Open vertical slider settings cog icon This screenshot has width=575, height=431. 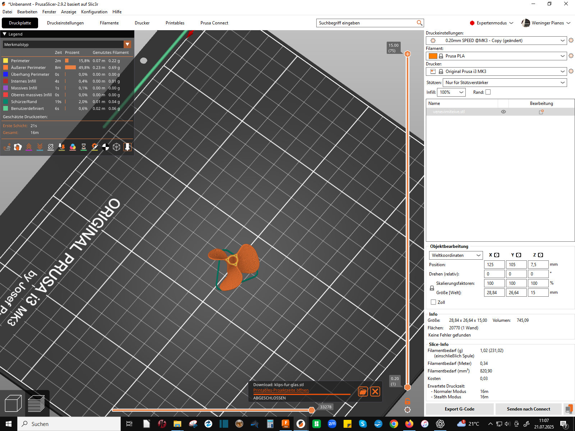pyautogui.click(x=408, y=410)
